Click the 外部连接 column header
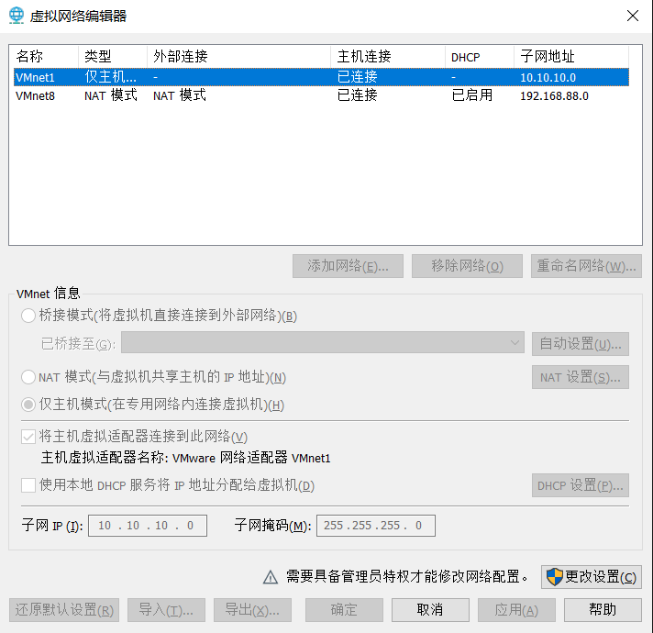653x633 pixels. (x=238, y=56)
